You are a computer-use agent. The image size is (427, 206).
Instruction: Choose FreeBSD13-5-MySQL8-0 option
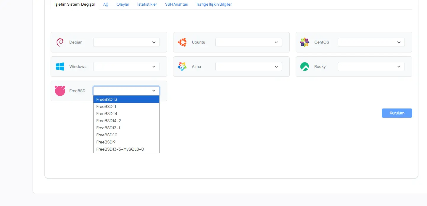point(120,149)
